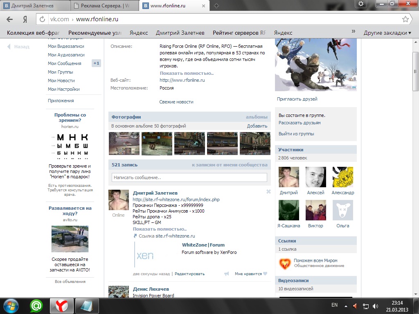The height and width of the screenshot is (314, 419).
Task: Open Мои Аудиозаписи in the sidebar
Action: (66, 55)
